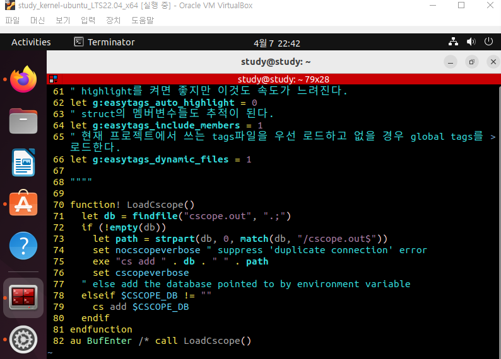Screen dimensions: 501x359
Task: Launch LibreOffice Writer from the dock
Action: click(x=23, y=162)
